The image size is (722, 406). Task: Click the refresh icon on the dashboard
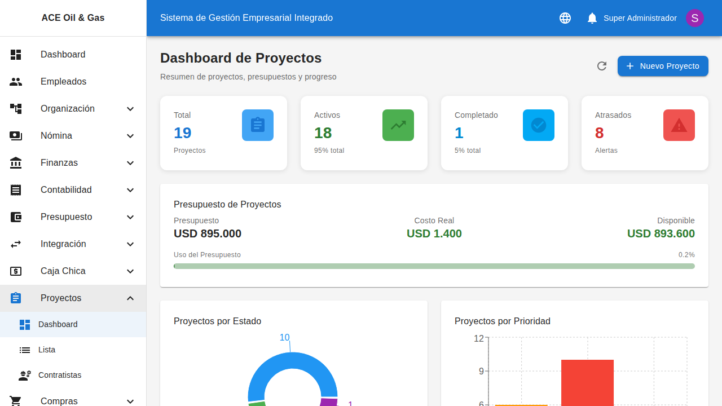tap(601, 66)
